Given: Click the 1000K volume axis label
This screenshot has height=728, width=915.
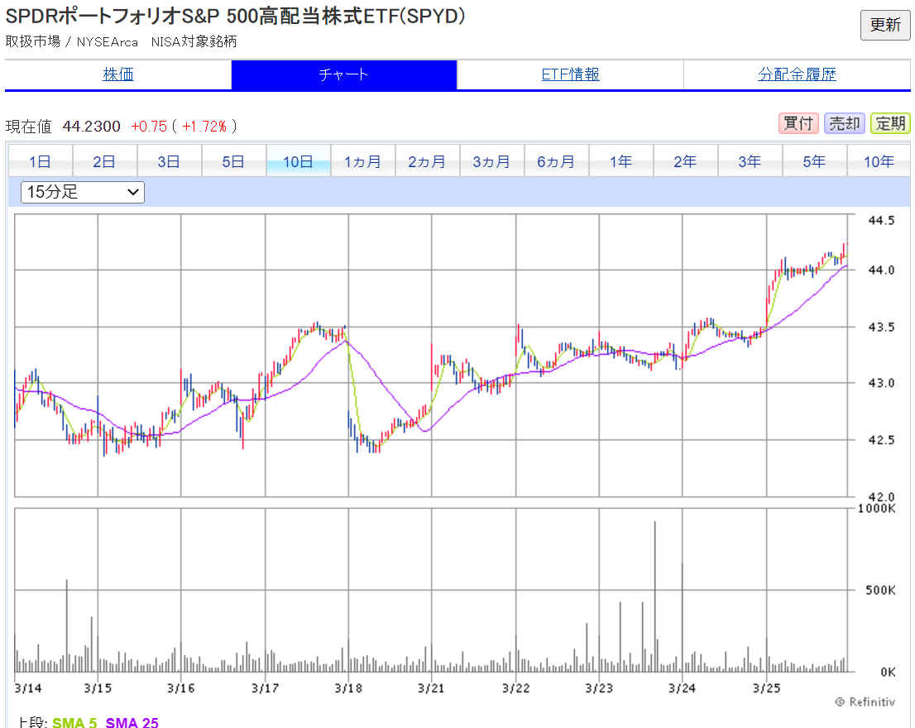Looking at the screenshot, I should click(876, 508).
